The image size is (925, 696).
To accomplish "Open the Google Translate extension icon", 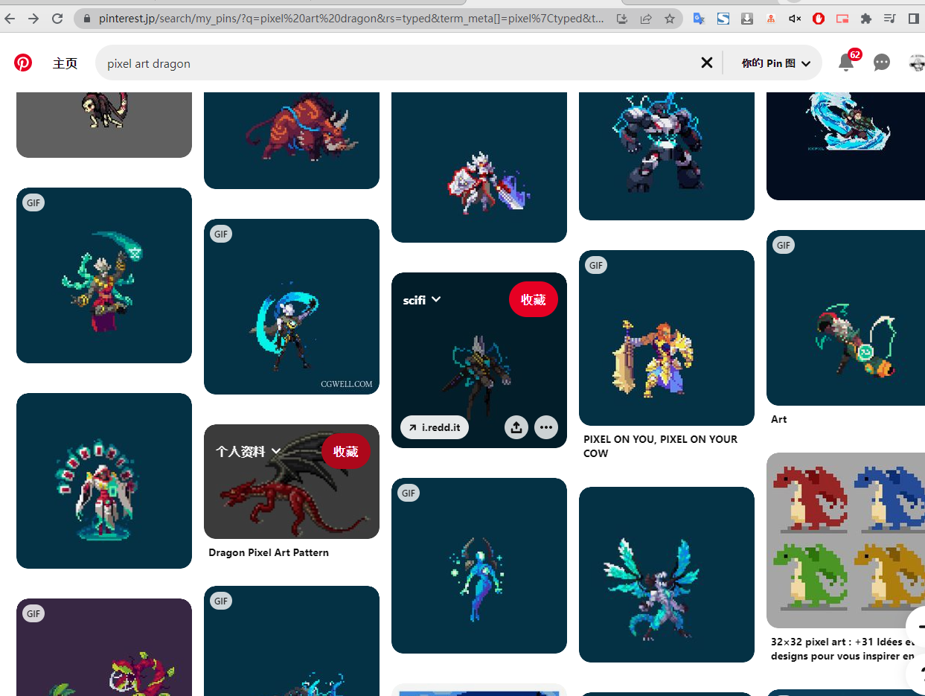I will click(x=699, y=19).
